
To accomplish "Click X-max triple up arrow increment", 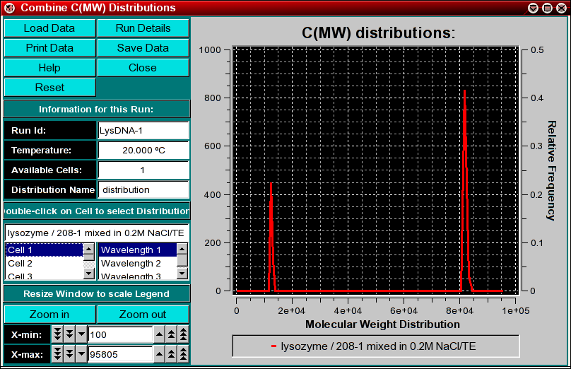I will pyautogui.click(x=183, y=354).
